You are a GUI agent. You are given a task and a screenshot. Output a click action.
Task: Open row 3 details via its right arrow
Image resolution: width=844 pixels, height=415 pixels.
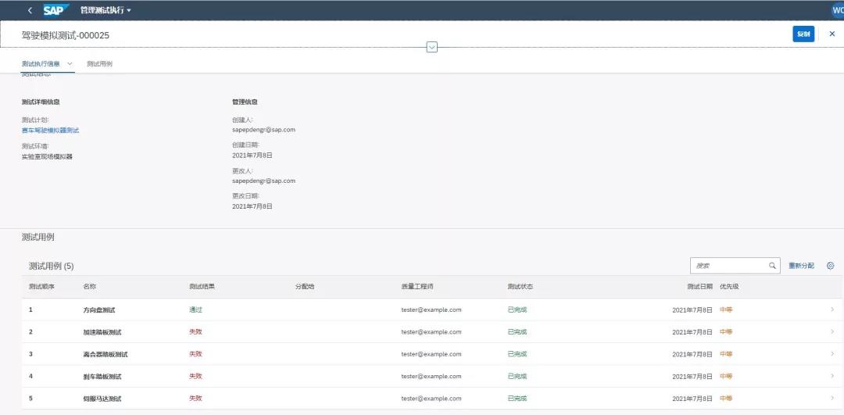[831, 354]
